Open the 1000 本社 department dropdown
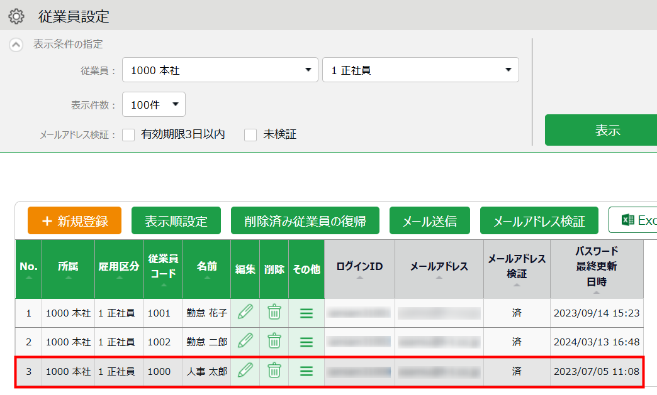Viewport: 657px width, 395px height. pos(220,70)
